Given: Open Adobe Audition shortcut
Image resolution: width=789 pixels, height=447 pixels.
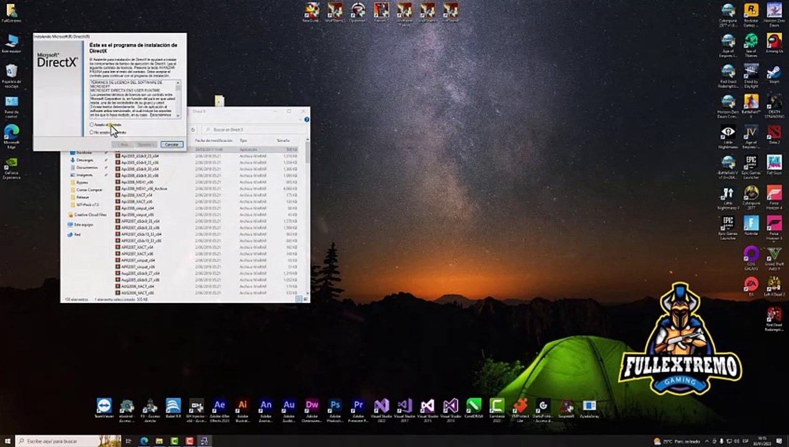Looking at the screenshot, I should click(x=288, y=410).
